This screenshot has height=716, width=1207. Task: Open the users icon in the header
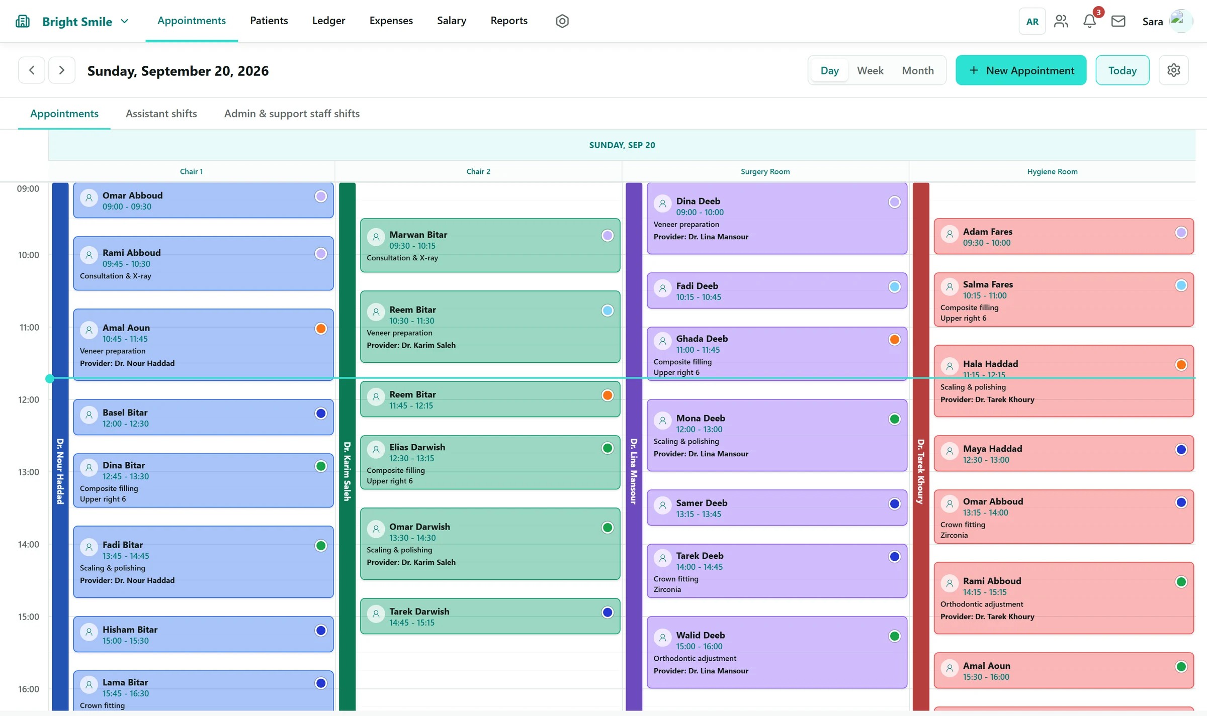[x=1061, y=21]
